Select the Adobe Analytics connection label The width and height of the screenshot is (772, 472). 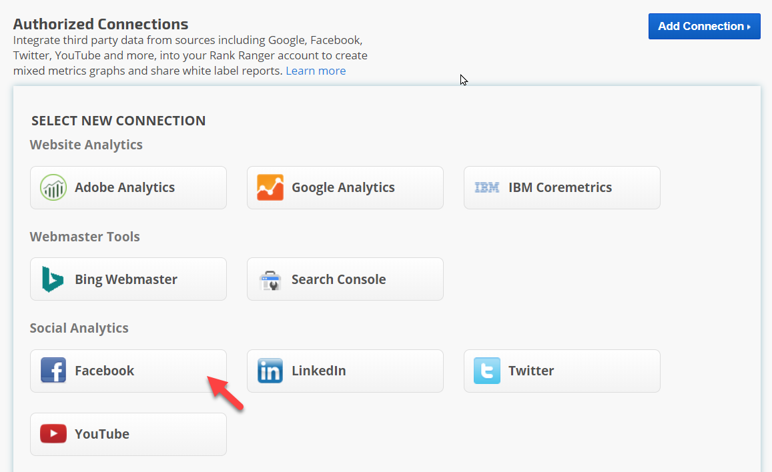[125, 188]
